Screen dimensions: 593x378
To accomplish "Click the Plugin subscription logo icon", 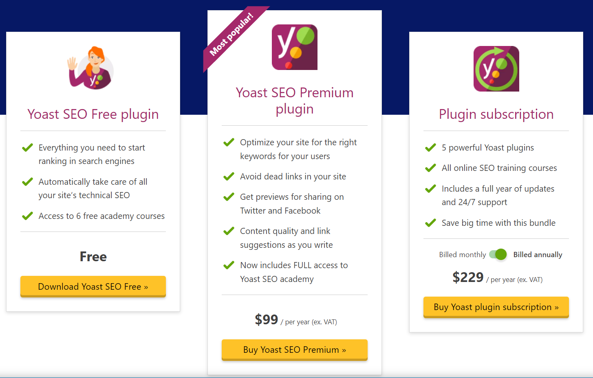I will pyautogui.click(x=496, y=69).
